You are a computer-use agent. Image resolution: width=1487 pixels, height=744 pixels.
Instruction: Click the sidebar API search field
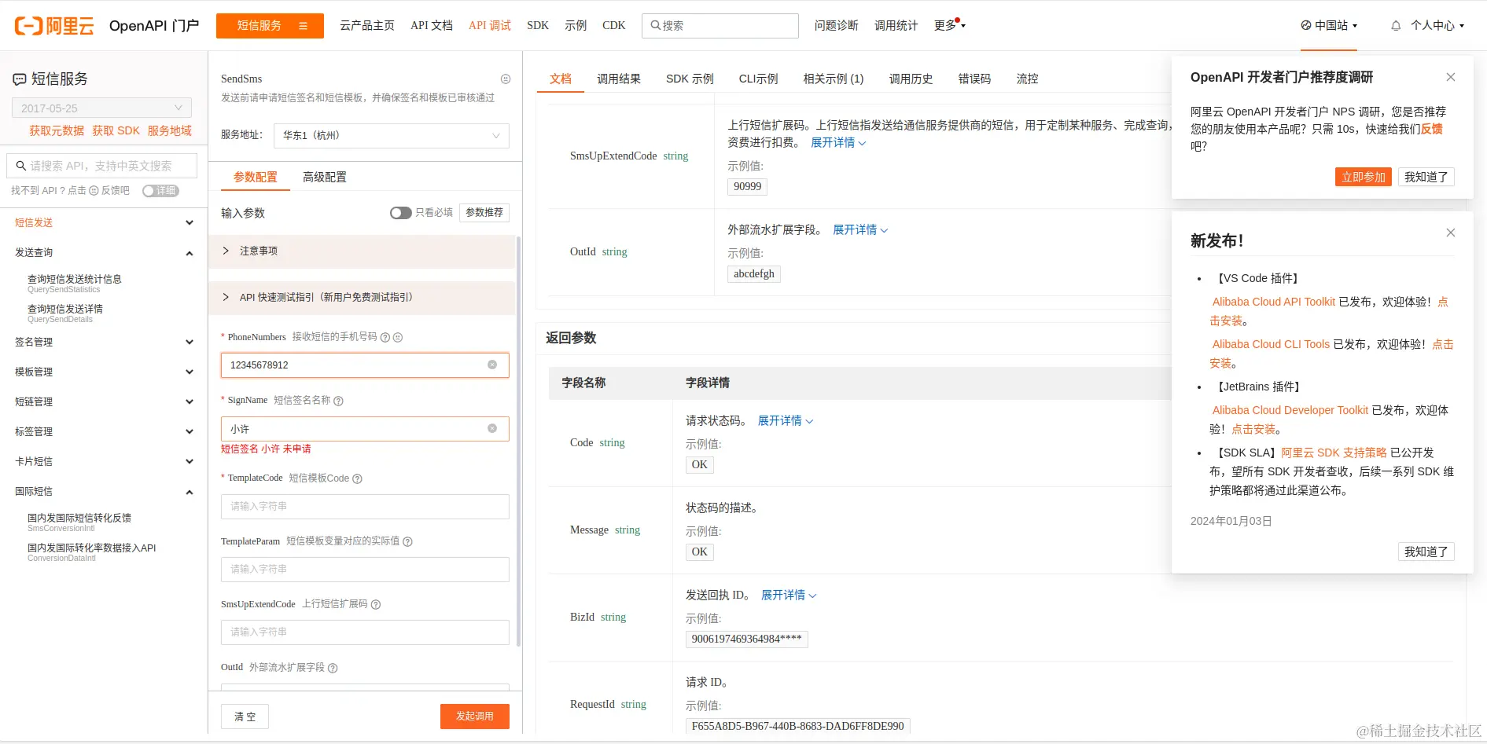click(x=101, y=166)
